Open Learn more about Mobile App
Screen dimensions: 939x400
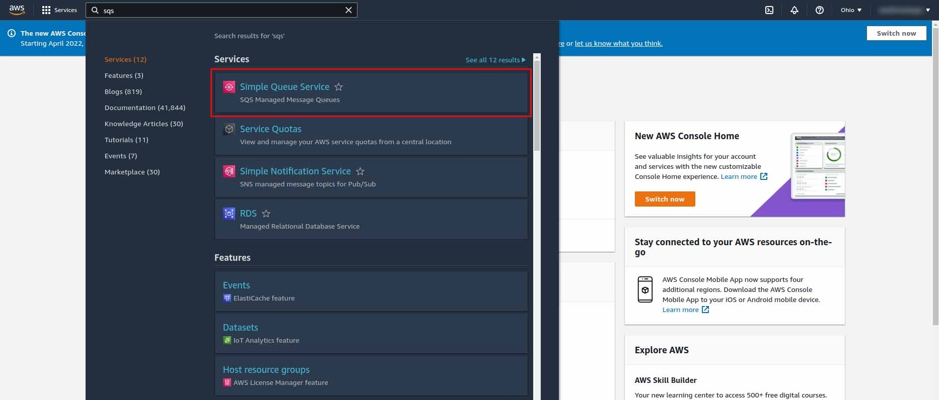tap(686, 310)
